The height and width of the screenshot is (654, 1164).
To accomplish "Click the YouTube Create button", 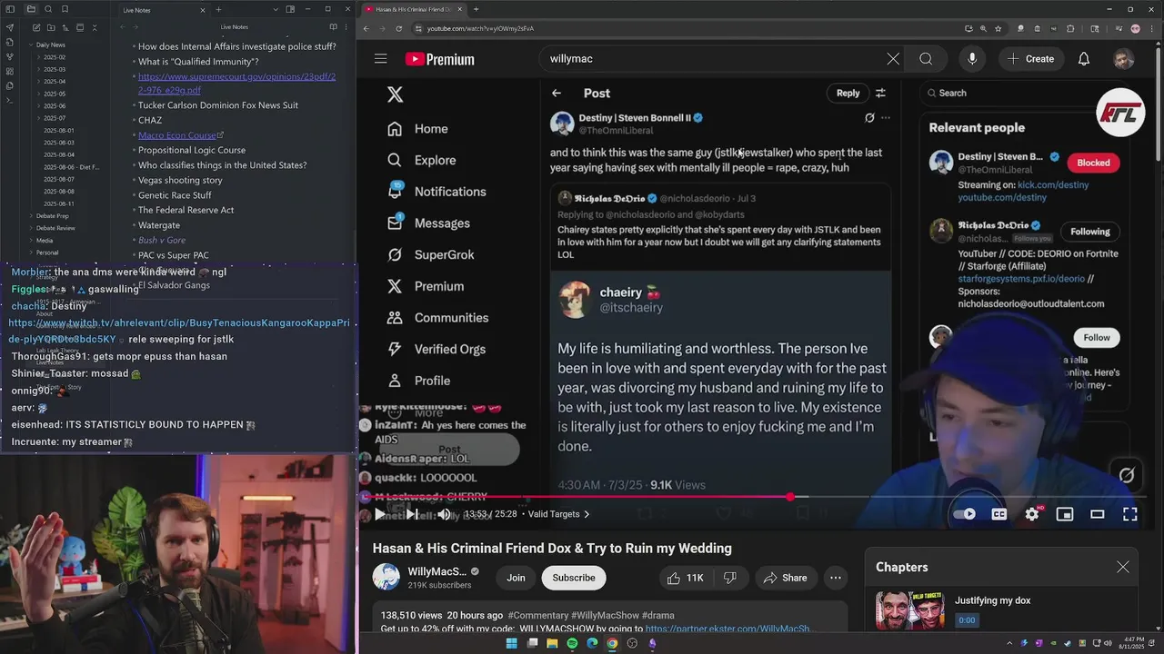I will tap(1030, 59).
